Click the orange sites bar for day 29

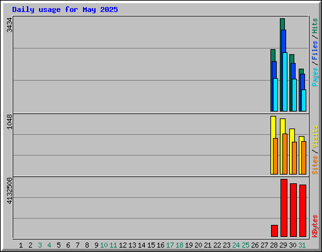pos(285,154)
